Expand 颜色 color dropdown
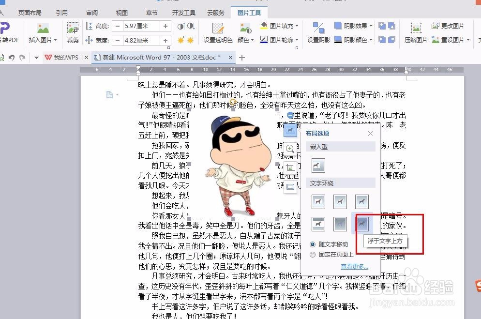Image resolution: width=481 pixels, height=319 pixels. (253, 40)
